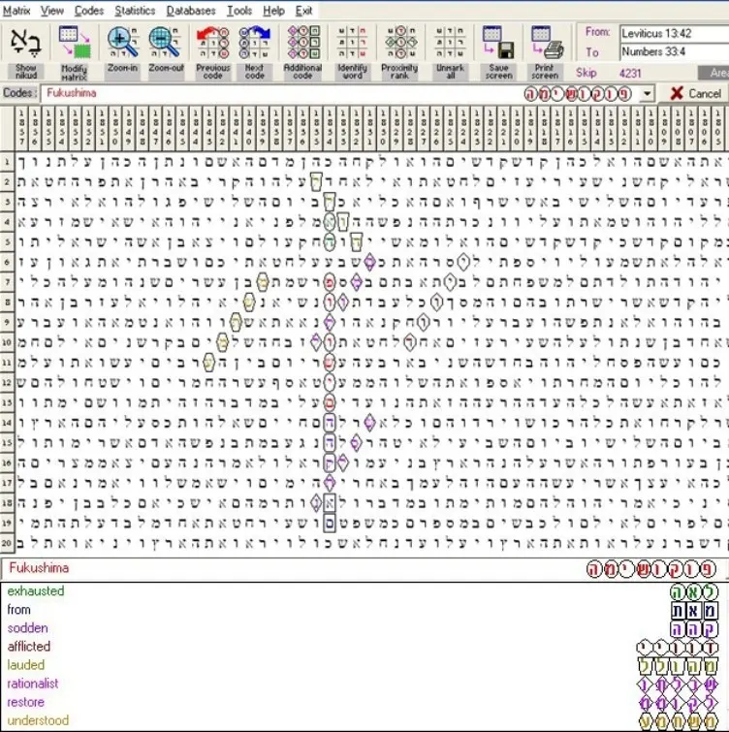Open the Matrix menu
The height and width of the screenshot is (732, 729).
pyautogui.click(x=16, y=11)
